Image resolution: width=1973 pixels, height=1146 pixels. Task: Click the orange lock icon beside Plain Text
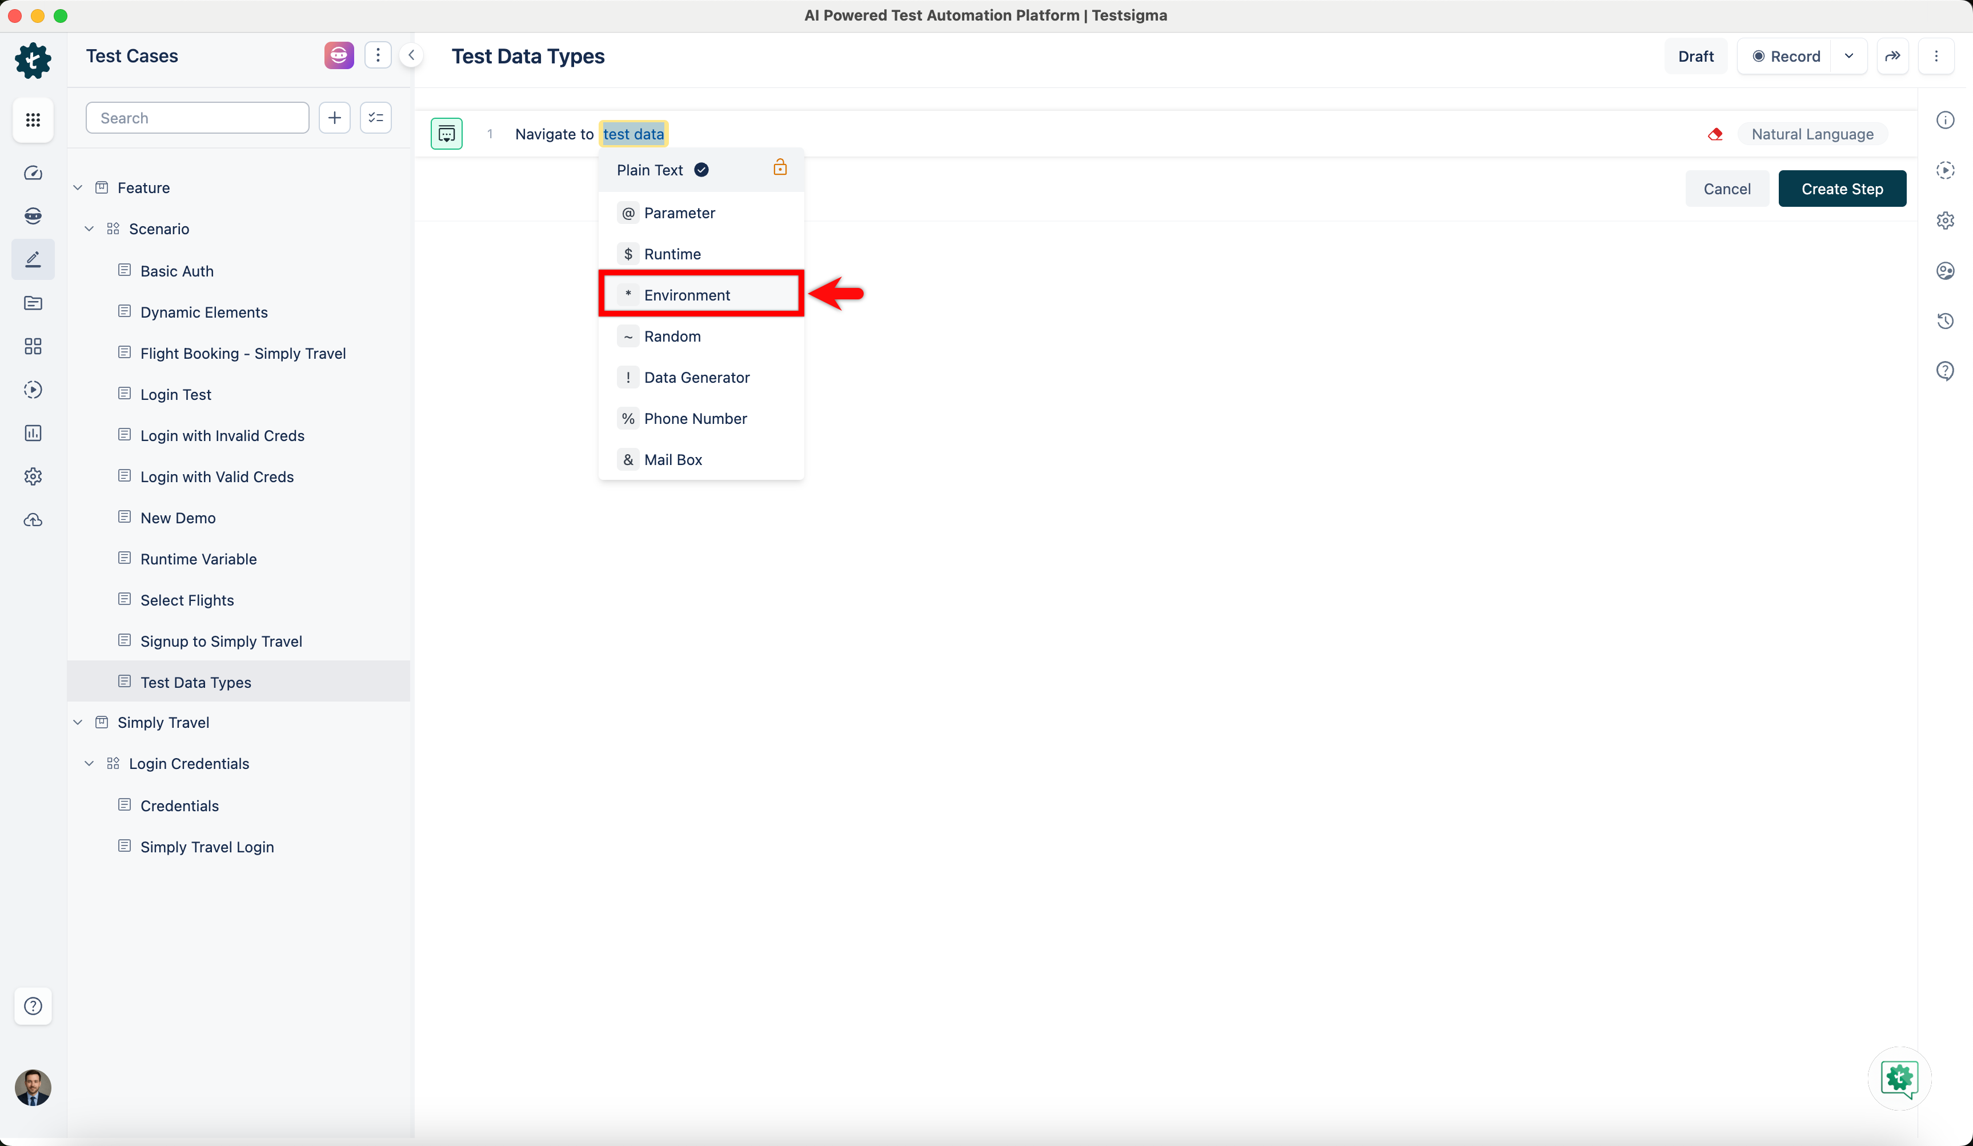click(x=780, y=167)
